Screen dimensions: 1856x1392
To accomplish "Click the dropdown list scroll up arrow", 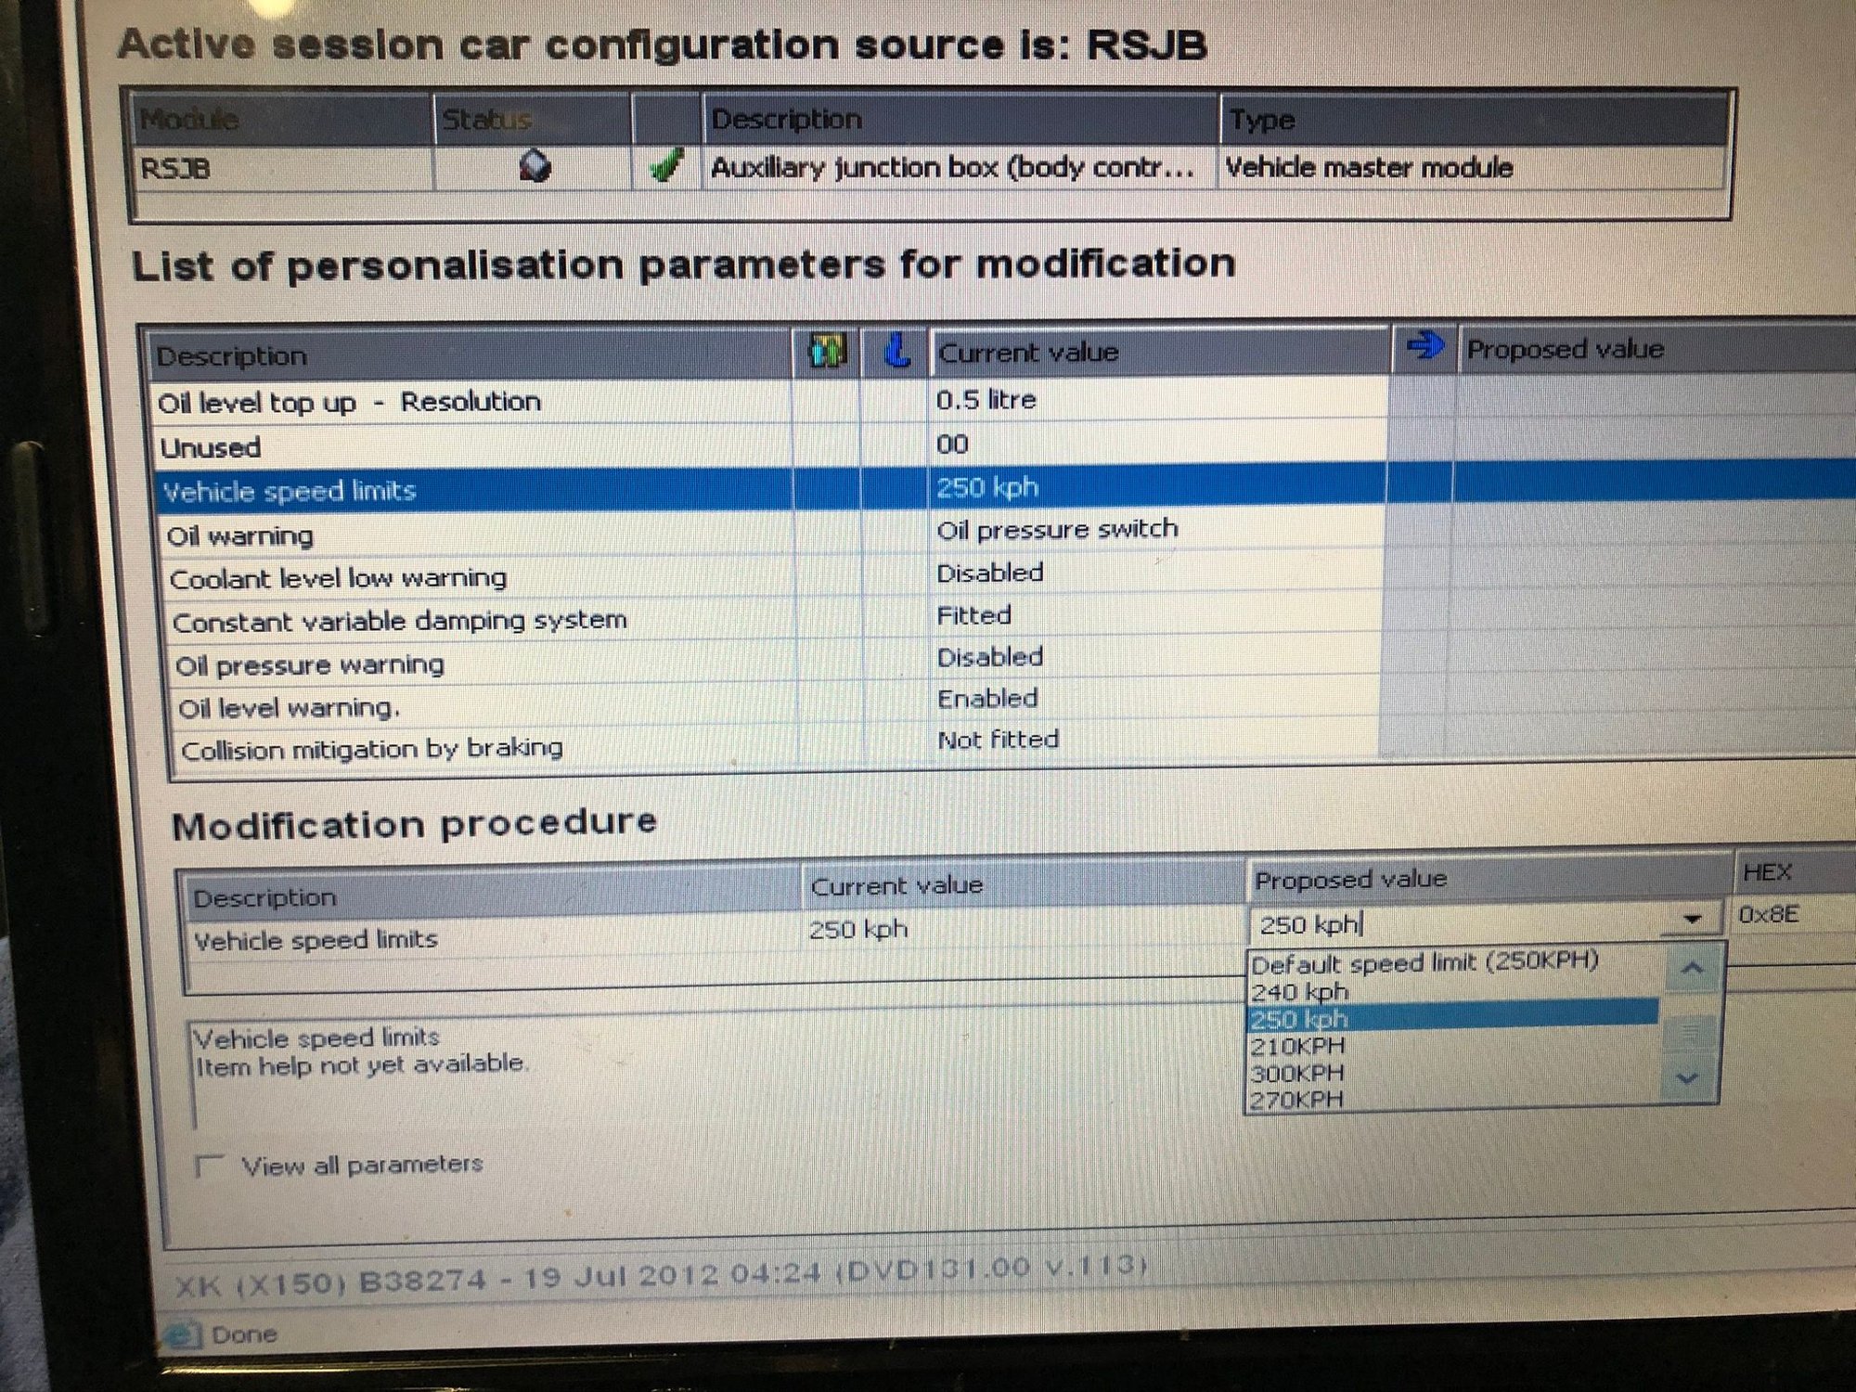I will [x=1692, y=969].
